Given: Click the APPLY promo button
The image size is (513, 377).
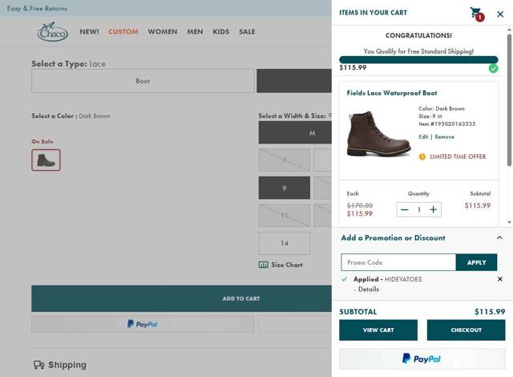Looking at the screenshot, I should (x=476, y=262).
